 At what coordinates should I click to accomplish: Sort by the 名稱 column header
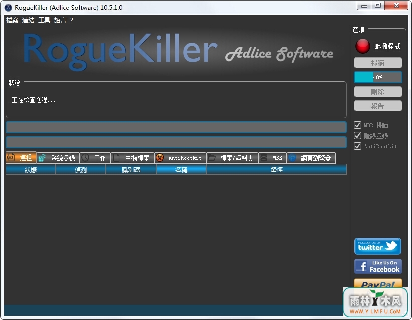coord(181,170)
